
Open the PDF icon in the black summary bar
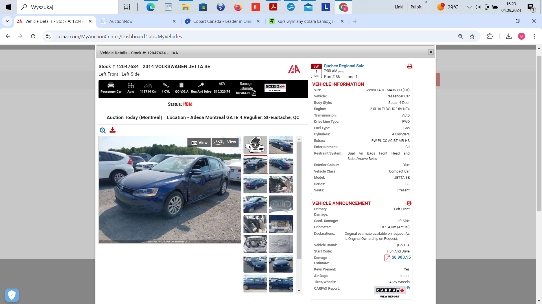click(x=254, y=93)
